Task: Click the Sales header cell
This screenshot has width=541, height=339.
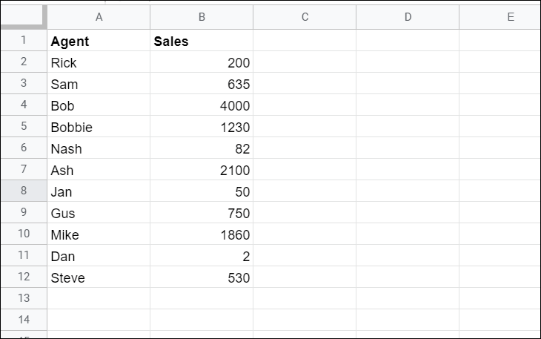Action: 202,42
